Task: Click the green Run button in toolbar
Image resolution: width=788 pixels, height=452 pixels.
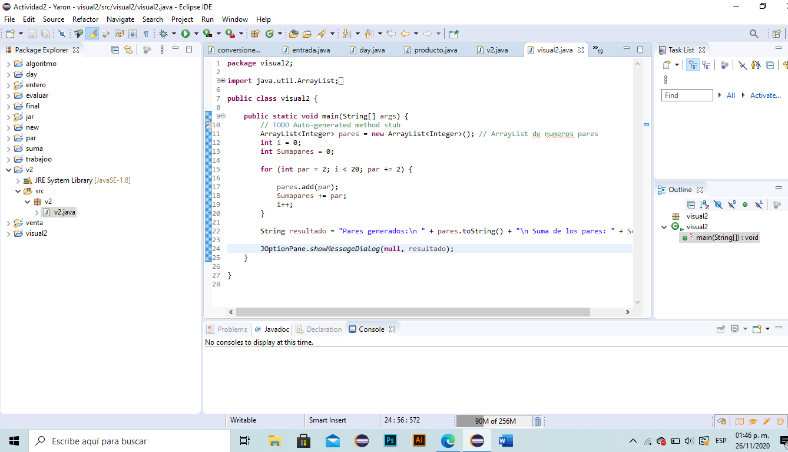Action: (x=186, y=34)
